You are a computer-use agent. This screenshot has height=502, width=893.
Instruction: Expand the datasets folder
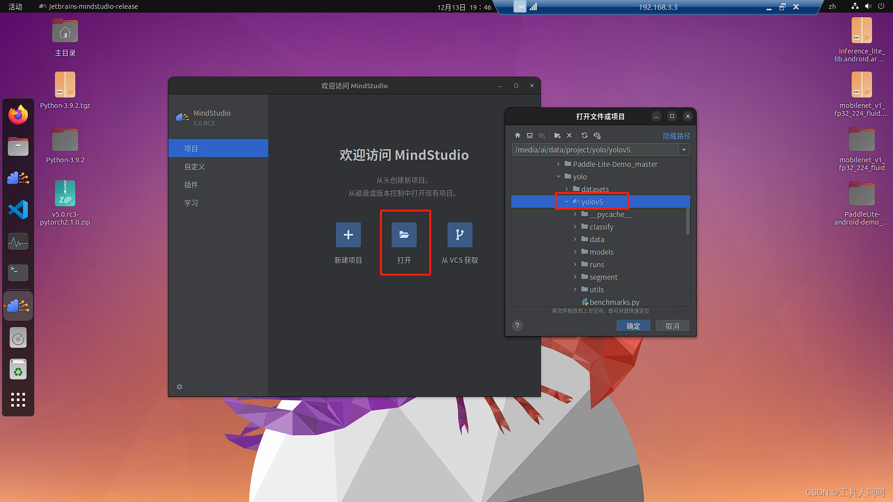click(x=566, y=189)
